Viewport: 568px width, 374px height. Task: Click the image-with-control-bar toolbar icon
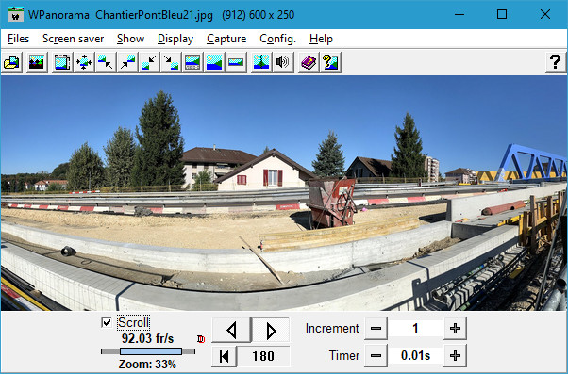192,62
